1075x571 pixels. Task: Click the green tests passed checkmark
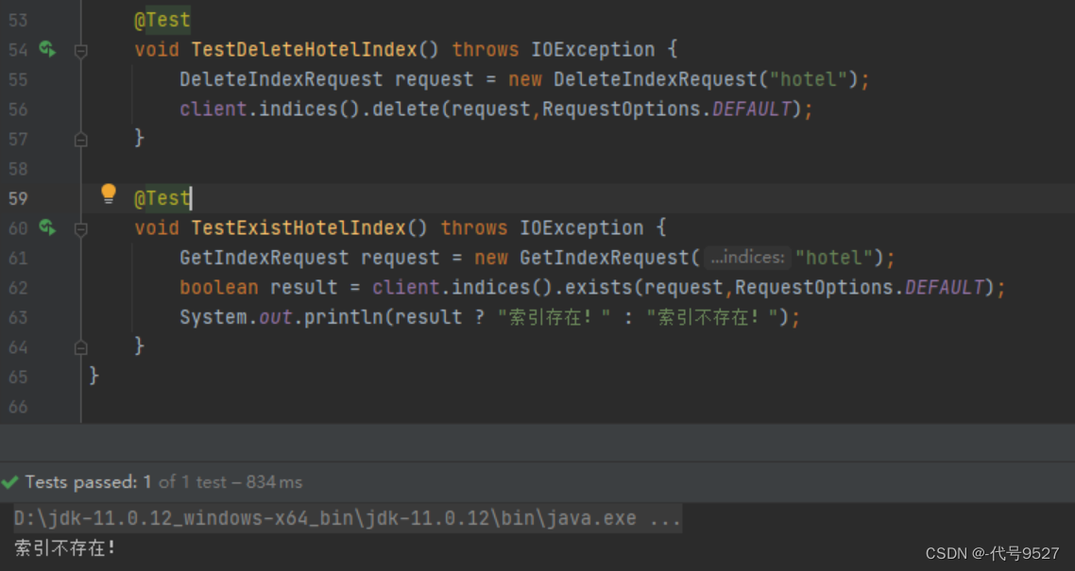point(9,482)
